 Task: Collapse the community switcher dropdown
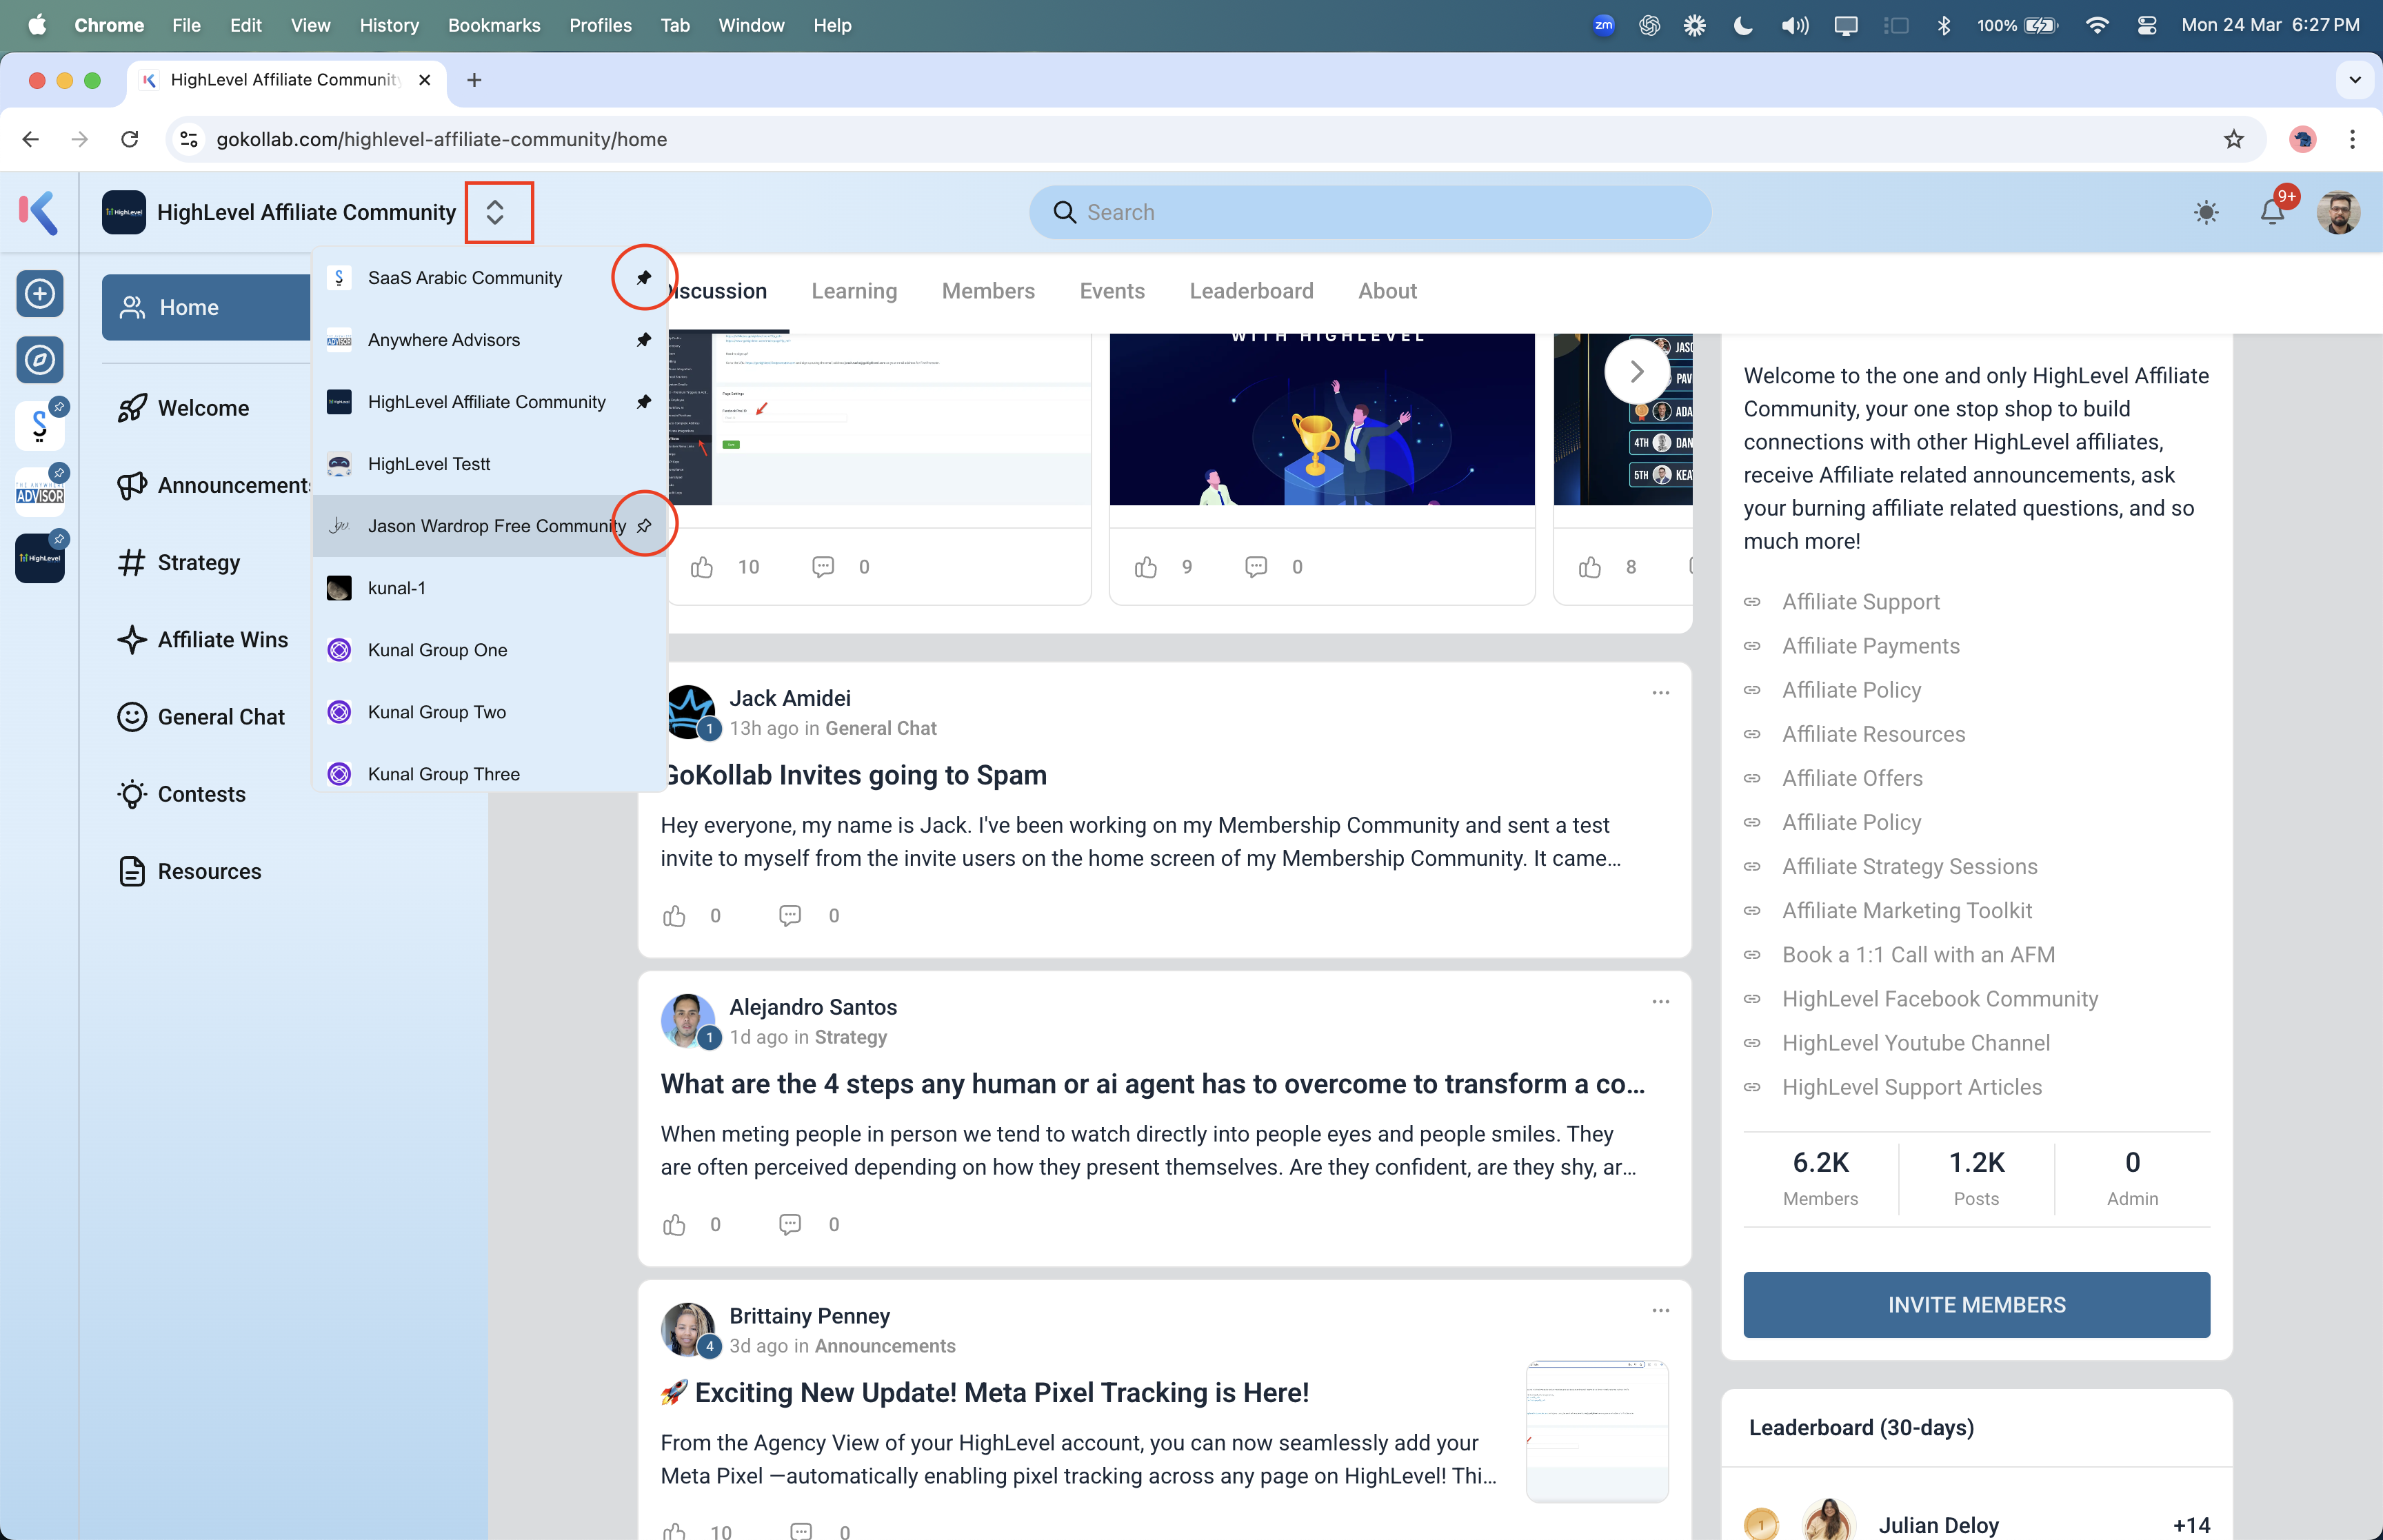495,212
